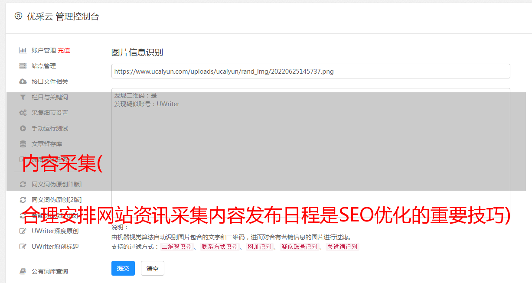Open the 公有词库查询 book icon
532x283 pixels.
pos(23,271)
